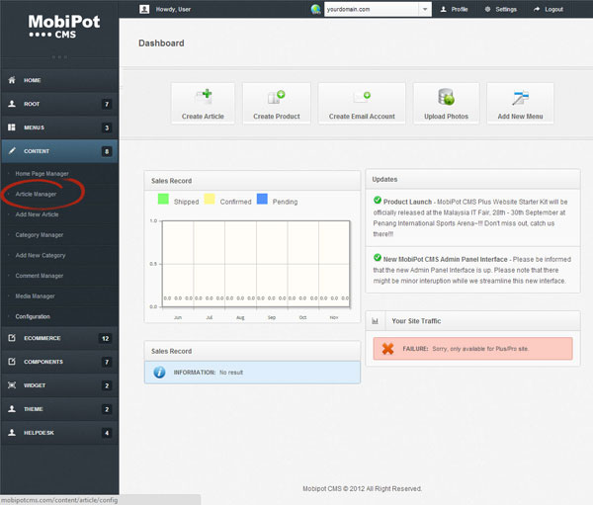Screen dimensions: 593x505
Task: Click the Create Article button label
Action: (203, 117)
